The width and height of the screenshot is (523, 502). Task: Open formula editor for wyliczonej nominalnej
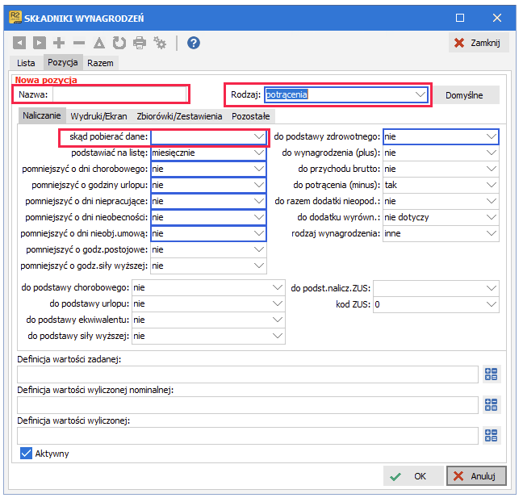click(491, 404)
